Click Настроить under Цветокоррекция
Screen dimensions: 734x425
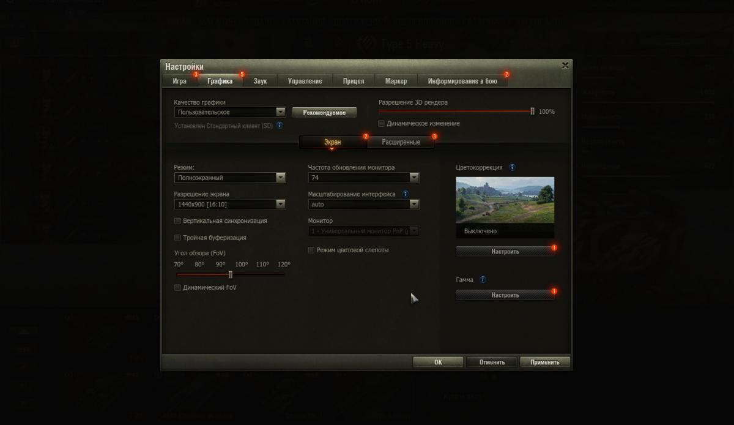coord(505,251)
